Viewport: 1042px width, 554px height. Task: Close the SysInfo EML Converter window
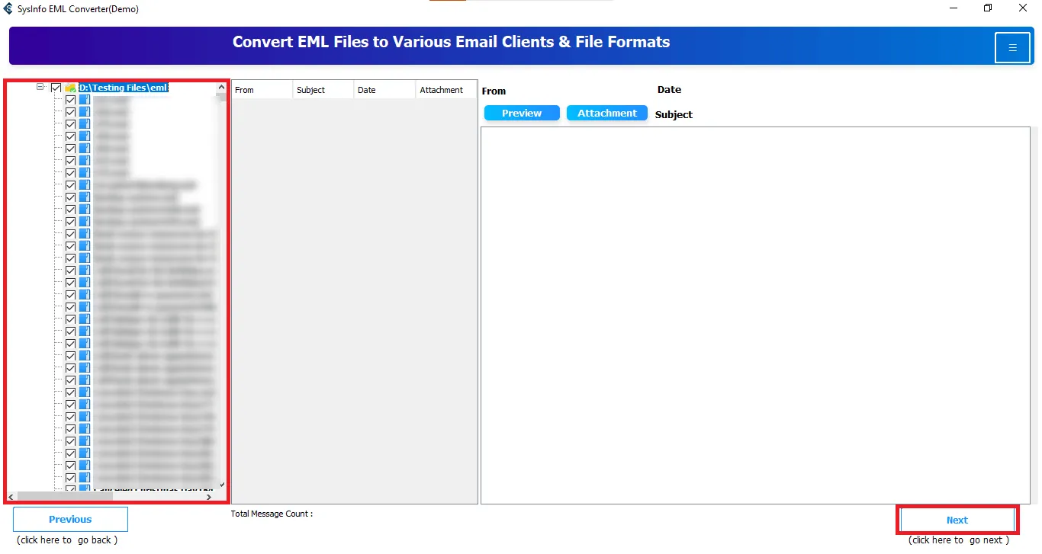click(x=1023, y=8)
